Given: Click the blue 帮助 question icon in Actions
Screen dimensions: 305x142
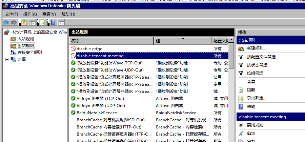Looking at the screenshot, I should click(241, 107).
